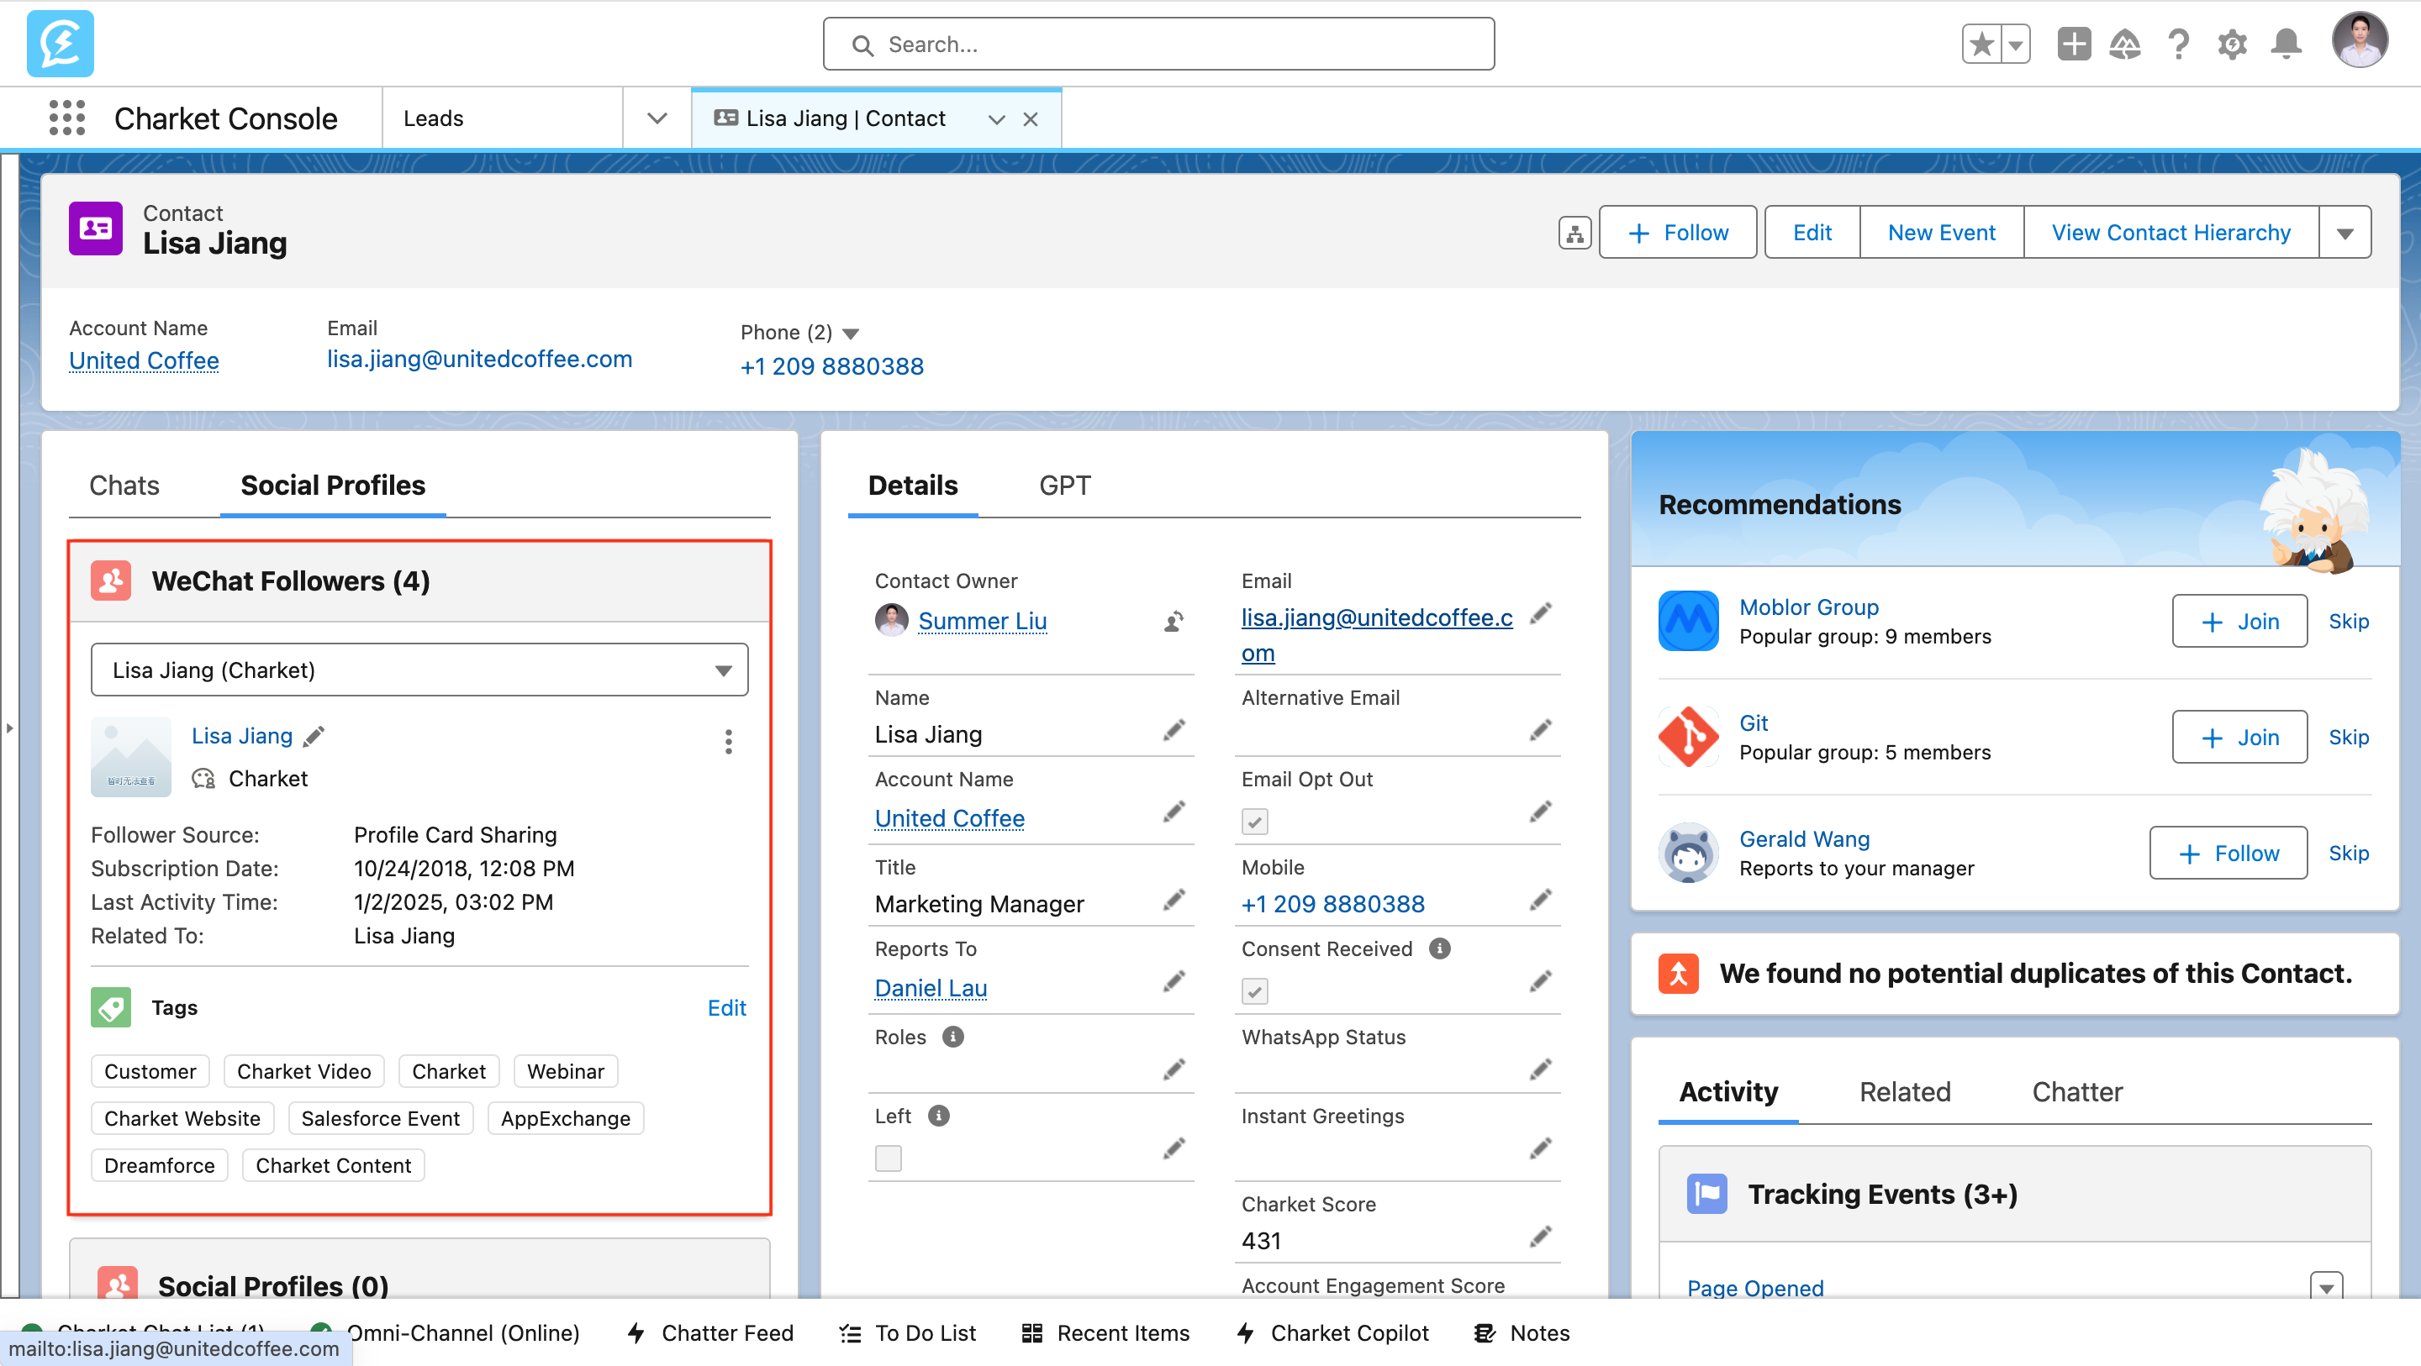Switch to the GPT tab
The width and height of the screenshot is (2421, 1366).
[x=1065, y=486]
